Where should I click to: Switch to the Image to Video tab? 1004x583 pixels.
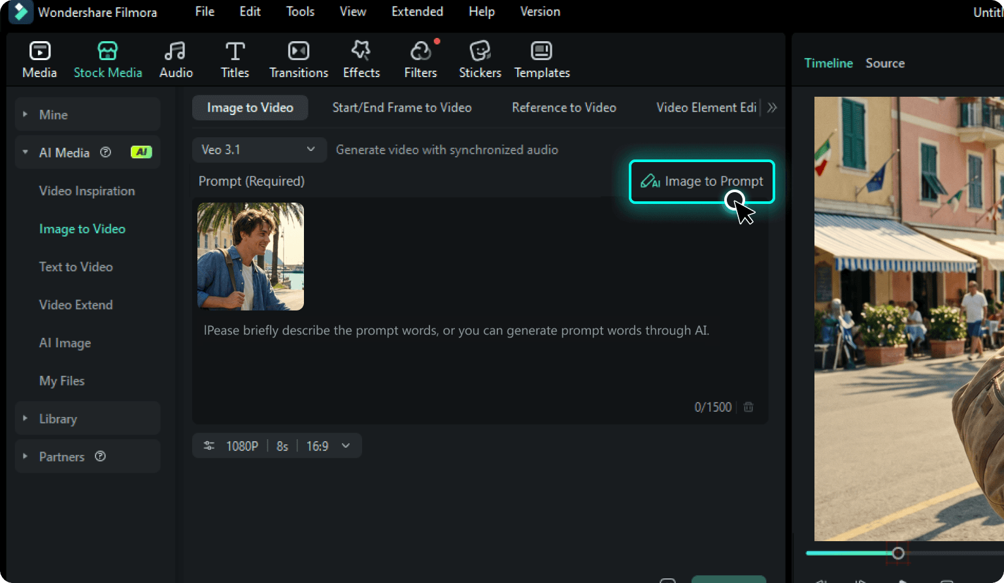click(x=250, y=107)
